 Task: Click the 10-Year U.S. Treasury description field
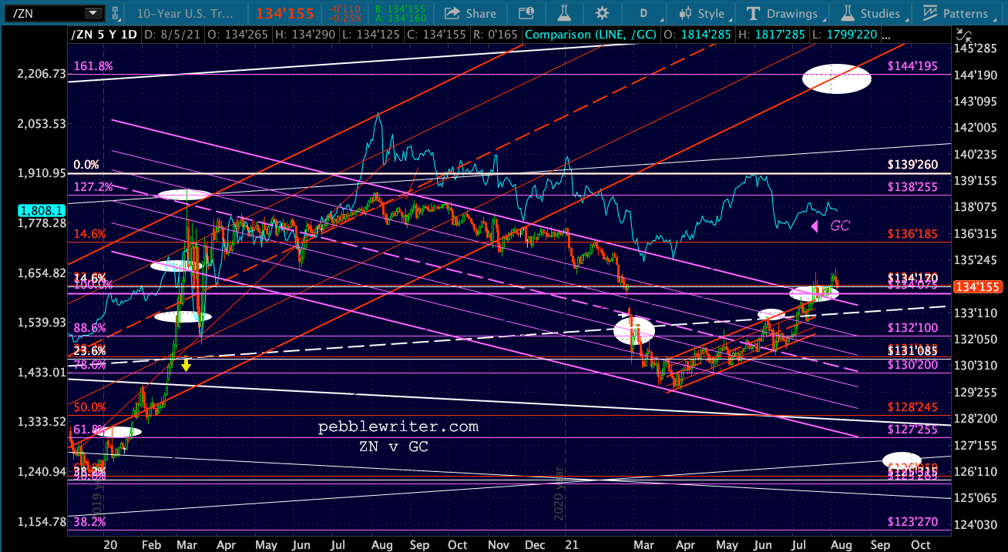pyautogui.click(x=185, y=13)
